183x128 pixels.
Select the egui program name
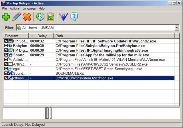pyautogui.click(x=16, y=69)
